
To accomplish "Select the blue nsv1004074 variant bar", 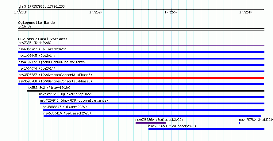I will pyautogui.click(x=141, y=71).
